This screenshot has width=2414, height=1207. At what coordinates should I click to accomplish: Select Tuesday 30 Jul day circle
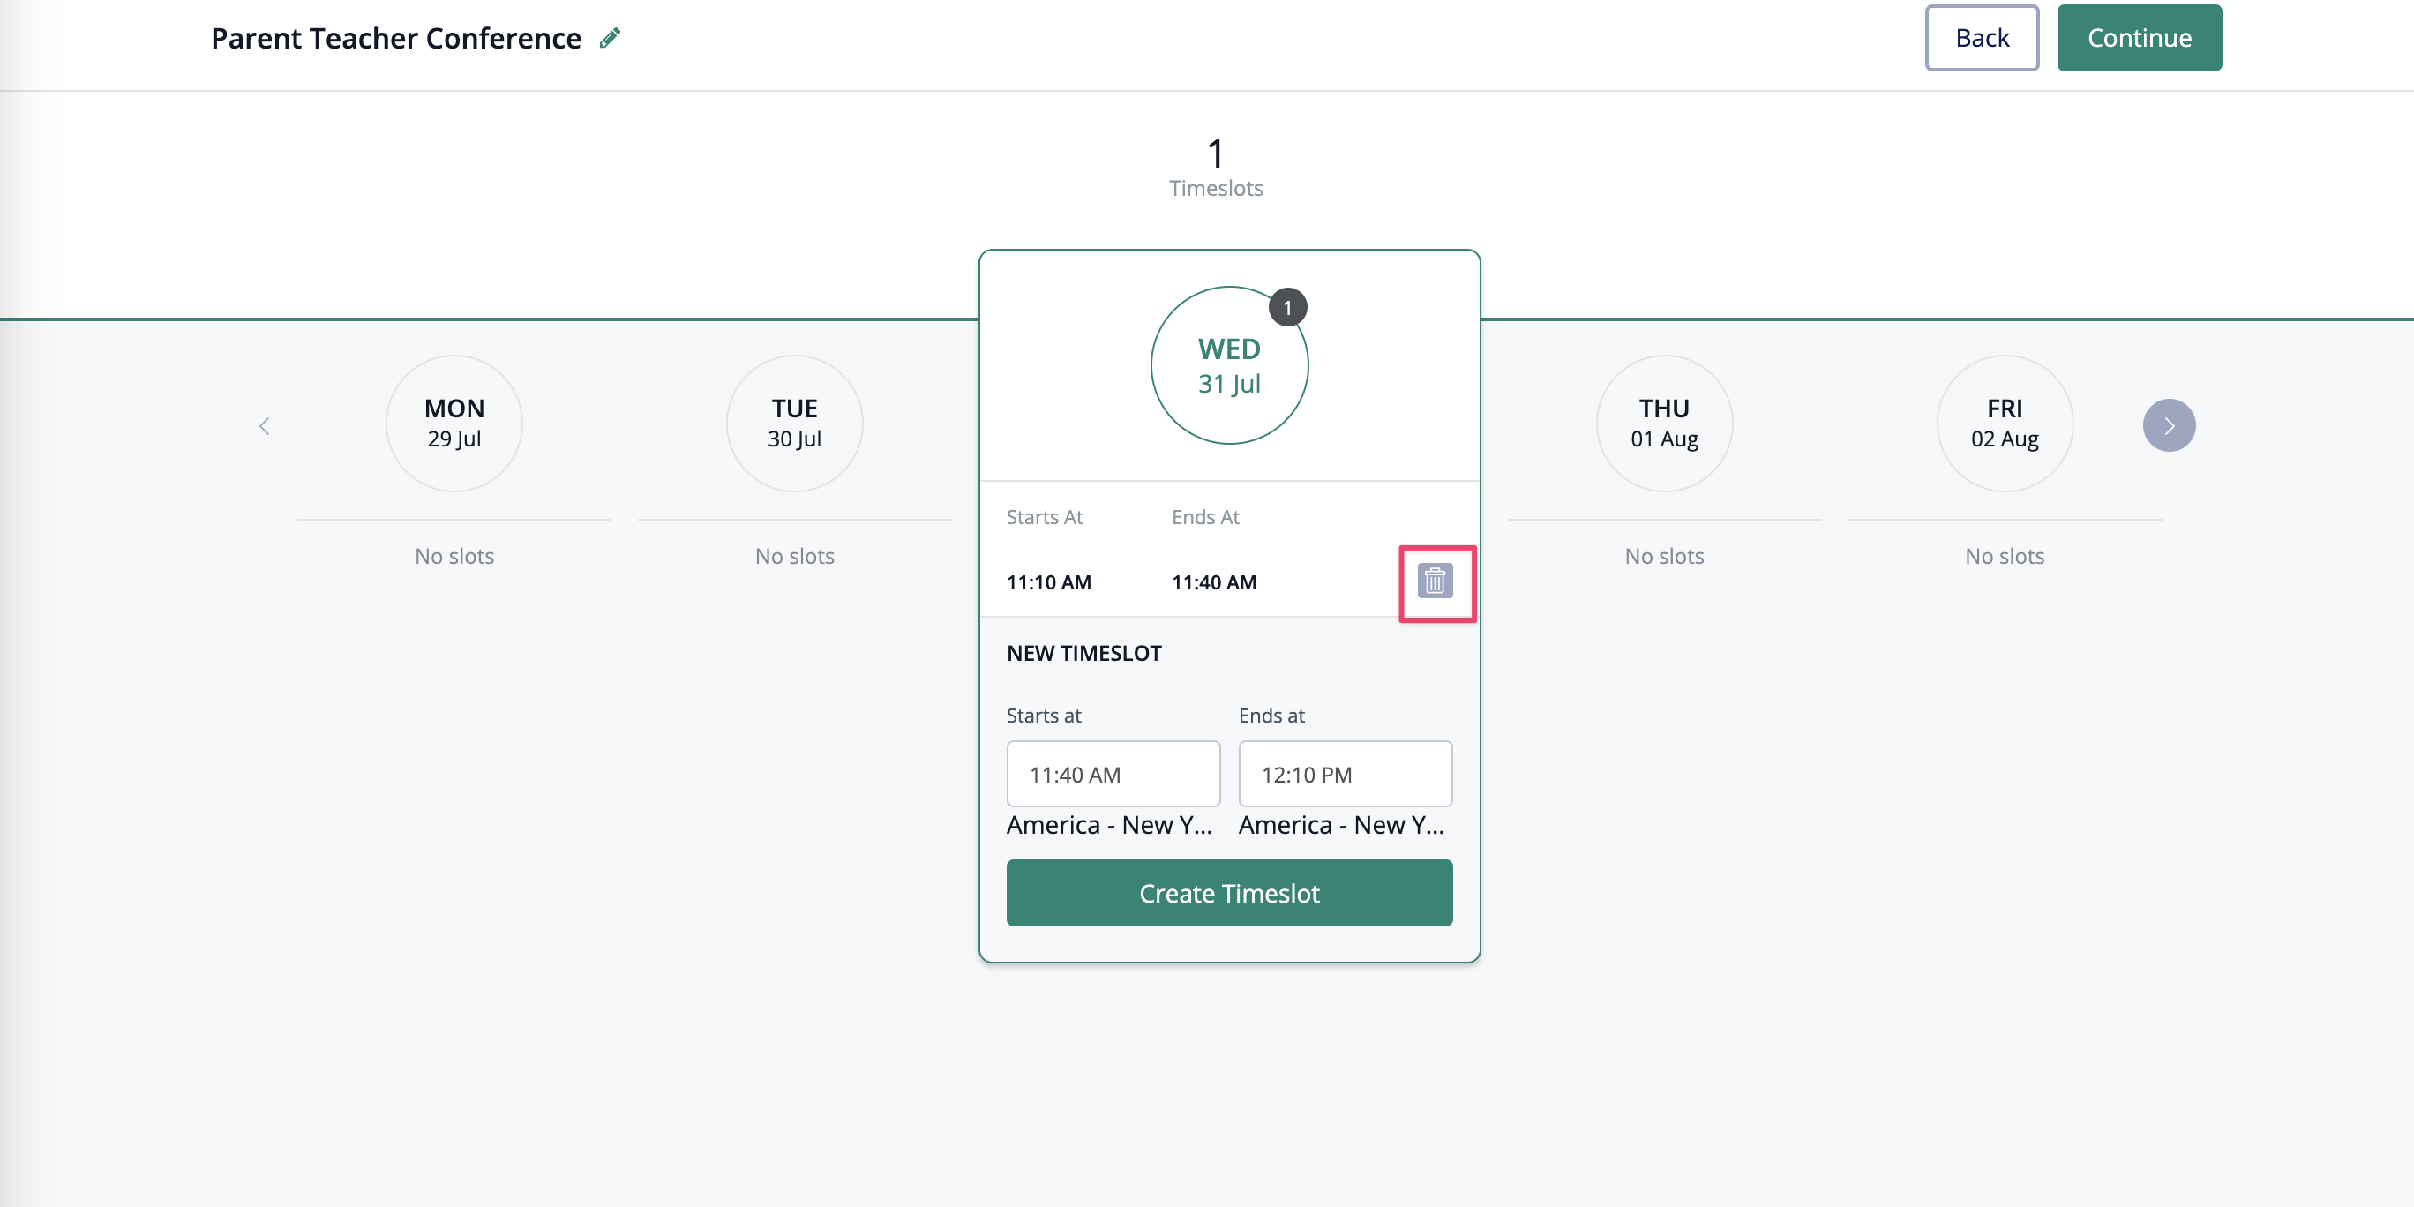click(795, 424)
